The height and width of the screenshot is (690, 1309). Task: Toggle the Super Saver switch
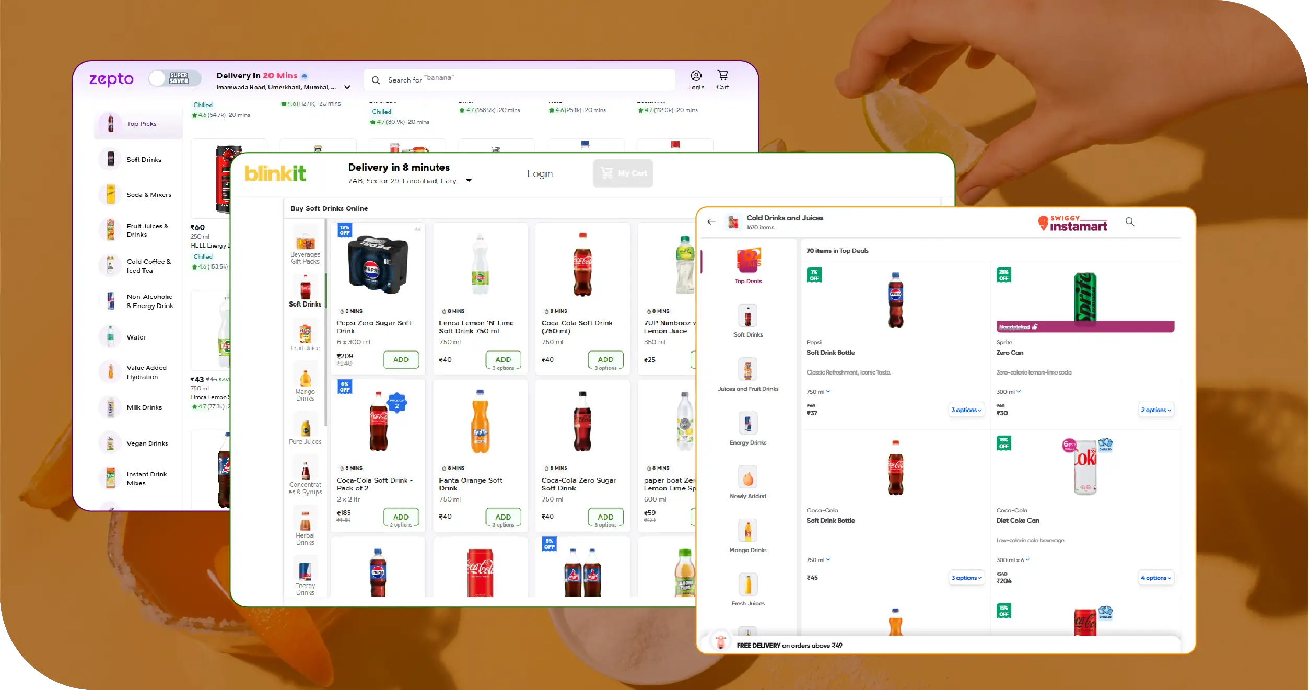pos(174,78)
